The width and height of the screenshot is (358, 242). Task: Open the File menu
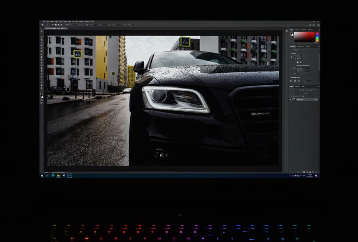point(44,22)
